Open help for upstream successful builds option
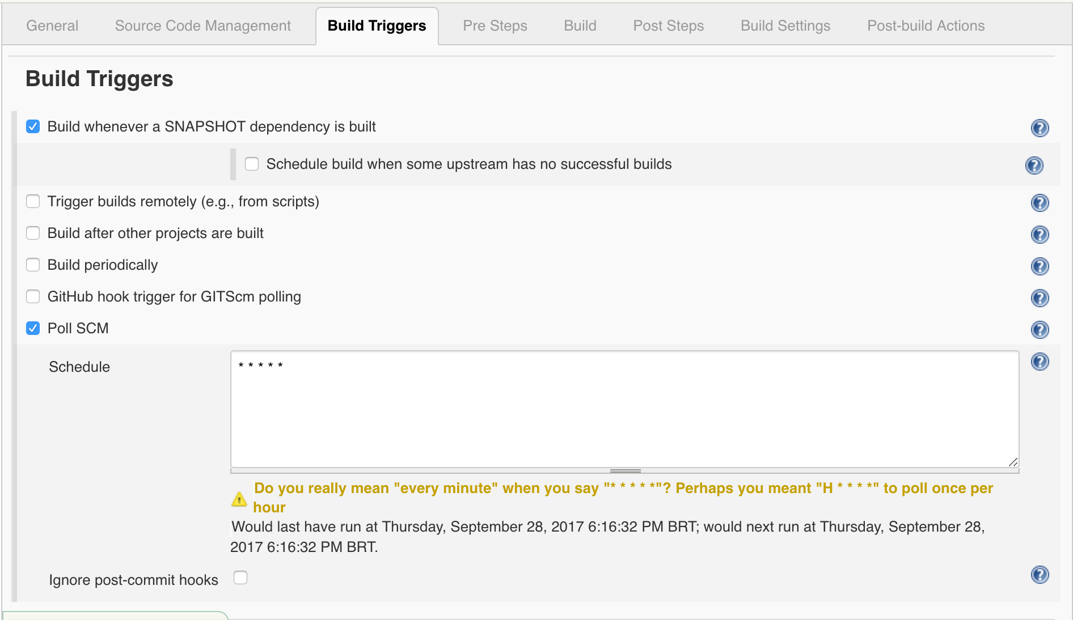Viewport: 1073px width, 620px height. click(1034, 165)
